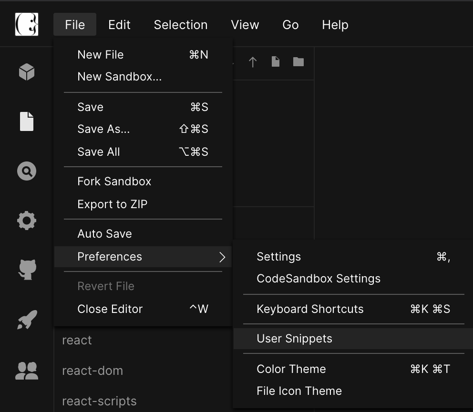
Task: Choose Color Theme submenu entry
Action: (353, 369)
